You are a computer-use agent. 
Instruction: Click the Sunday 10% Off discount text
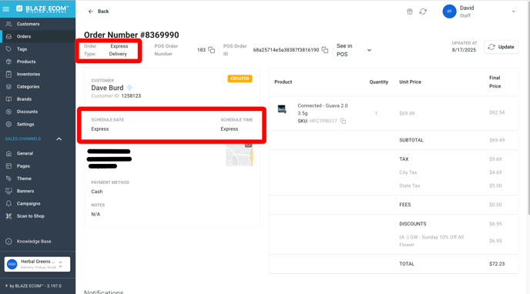click(431, 241)
